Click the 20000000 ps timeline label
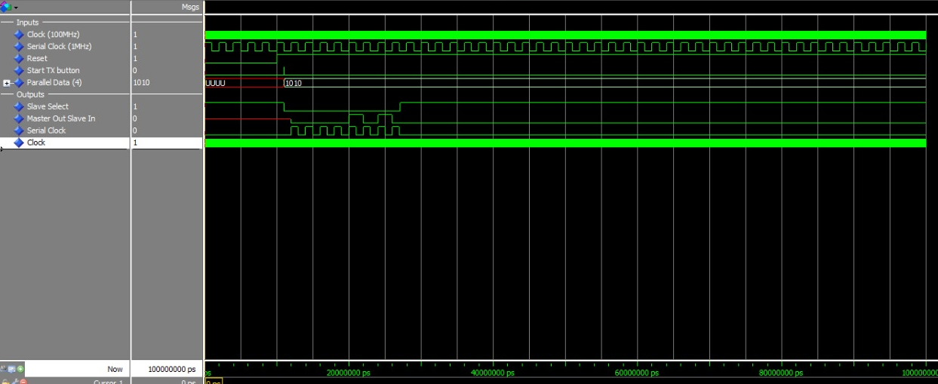938x384 pixels. click(349, 373)
